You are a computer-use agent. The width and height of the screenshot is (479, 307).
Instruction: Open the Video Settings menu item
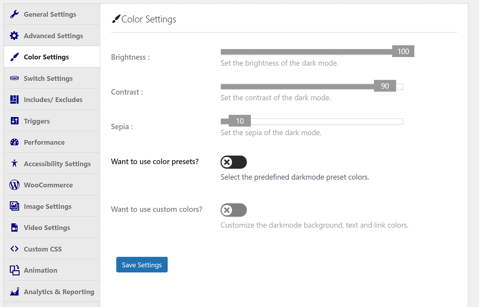click(x=47, y=227)
